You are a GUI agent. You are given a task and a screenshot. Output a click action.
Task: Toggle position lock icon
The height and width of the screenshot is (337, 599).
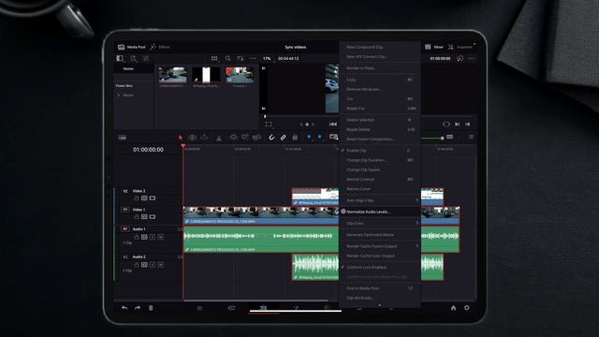295,138
